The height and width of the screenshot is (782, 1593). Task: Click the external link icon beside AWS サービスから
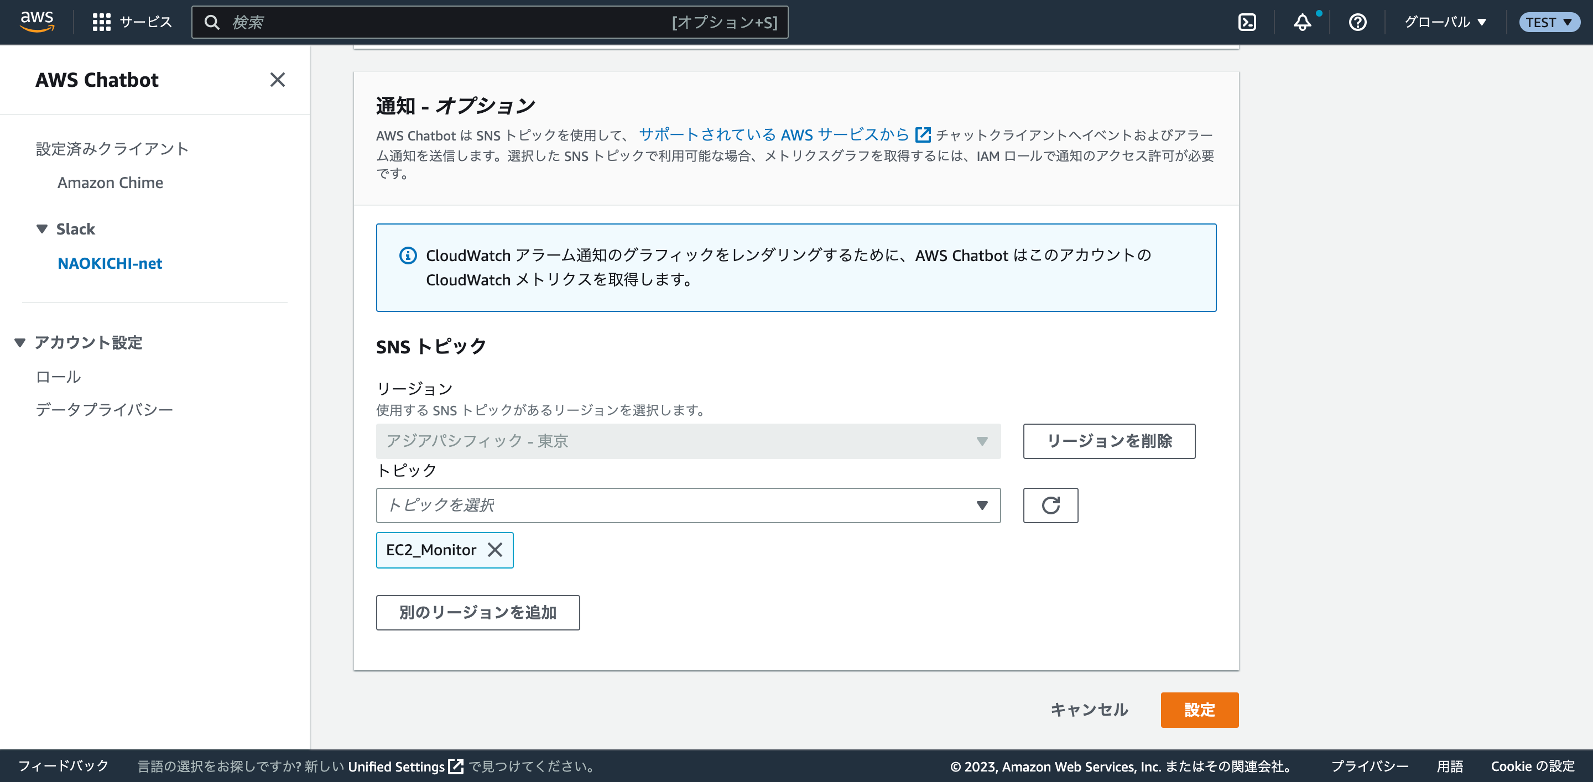[x=922, y=135]
